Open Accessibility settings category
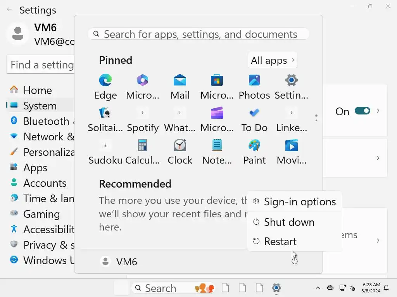The height and width of the screenshot is (297, 397). click(x=40, y=229)
